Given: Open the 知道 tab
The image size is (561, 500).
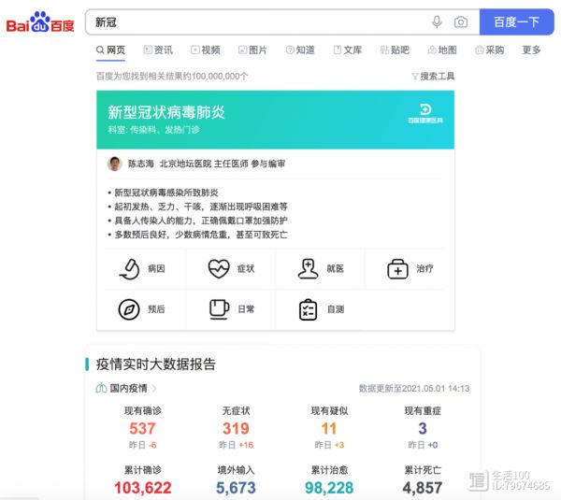Looking at the screenshot, I should pos(300,50).
